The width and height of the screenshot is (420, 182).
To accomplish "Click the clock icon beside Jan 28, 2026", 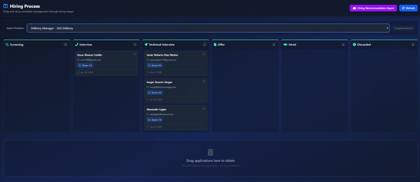I will [x=148, y=99].
